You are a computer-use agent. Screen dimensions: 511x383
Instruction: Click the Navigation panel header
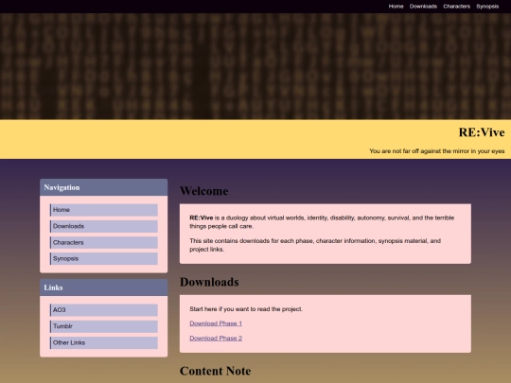[104, 187]
